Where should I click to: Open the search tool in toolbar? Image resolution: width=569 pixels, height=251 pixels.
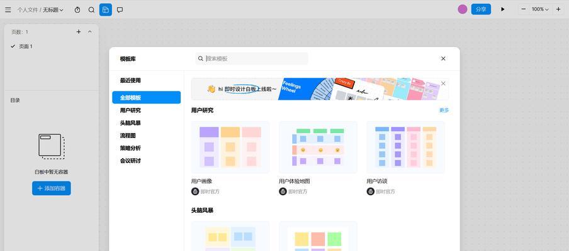pyautogui.click(x=91, y=10)
